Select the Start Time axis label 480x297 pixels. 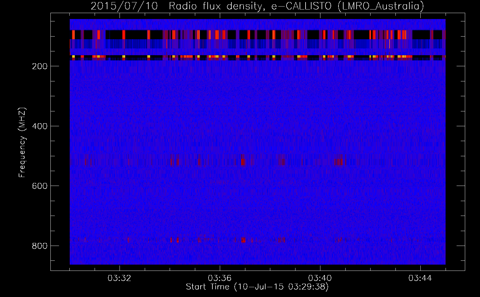point(257,287)
